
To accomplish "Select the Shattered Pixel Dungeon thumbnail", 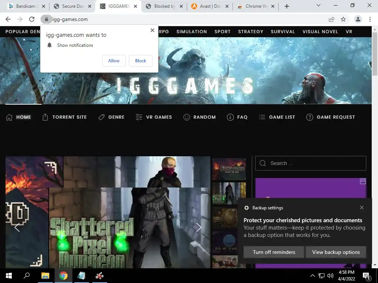I will (229, 193).
